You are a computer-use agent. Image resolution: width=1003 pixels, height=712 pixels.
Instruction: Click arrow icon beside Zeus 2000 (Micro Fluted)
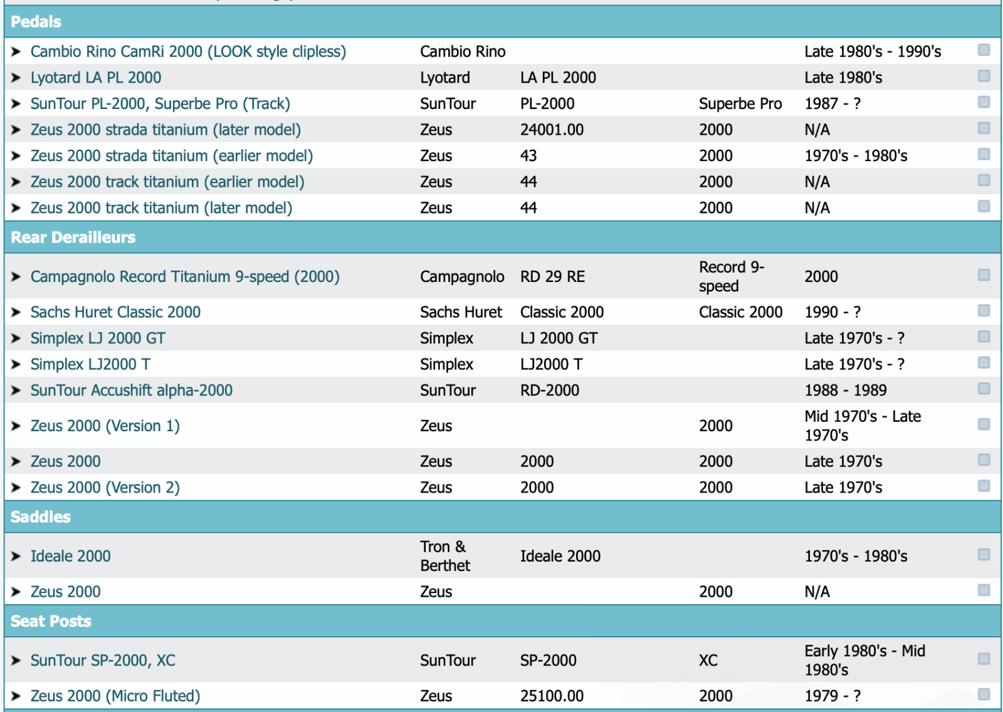(x=16, y=696)
